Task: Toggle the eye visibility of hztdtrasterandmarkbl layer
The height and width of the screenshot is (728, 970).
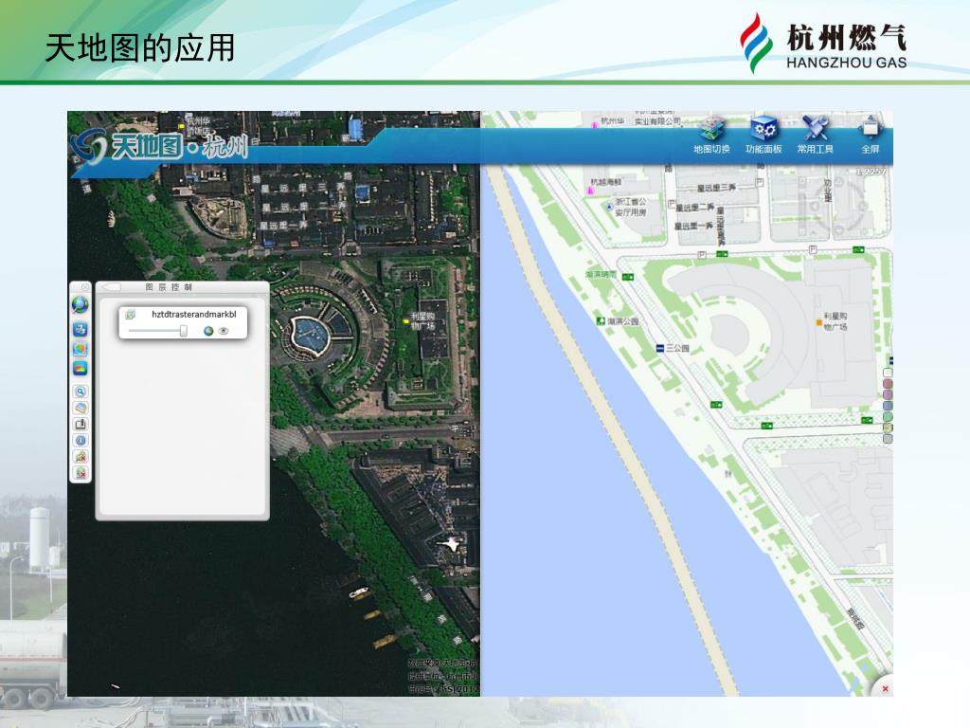Action: pyautogui.click(x=224, y=331)
